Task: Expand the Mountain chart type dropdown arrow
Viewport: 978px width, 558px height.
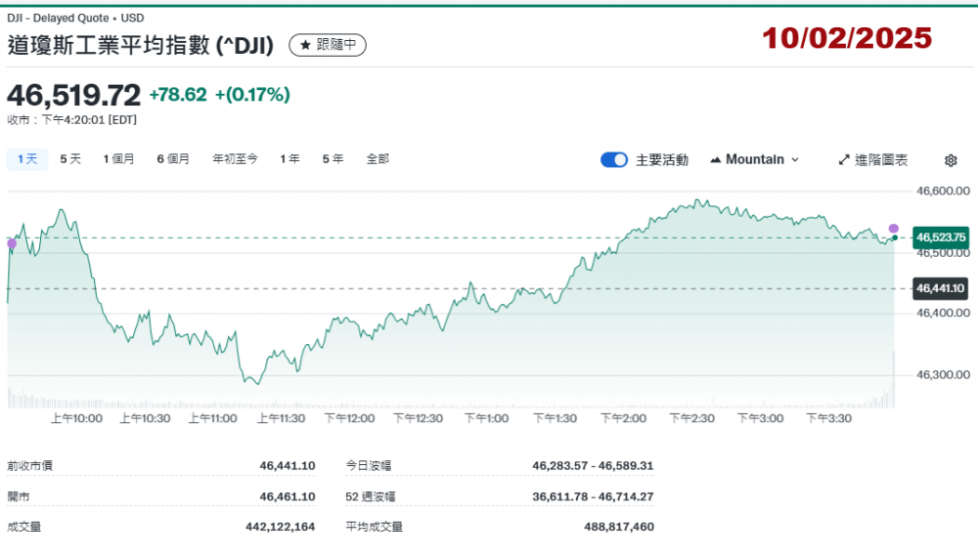Action: point(794,159)
